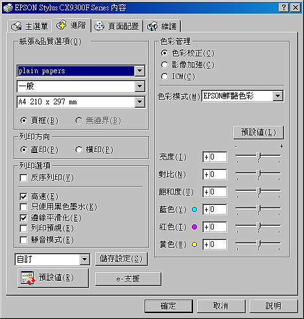Click the 藍色(Y) value field
The width and height of the screenshot is (304, 319).
(x=215, y=209)
